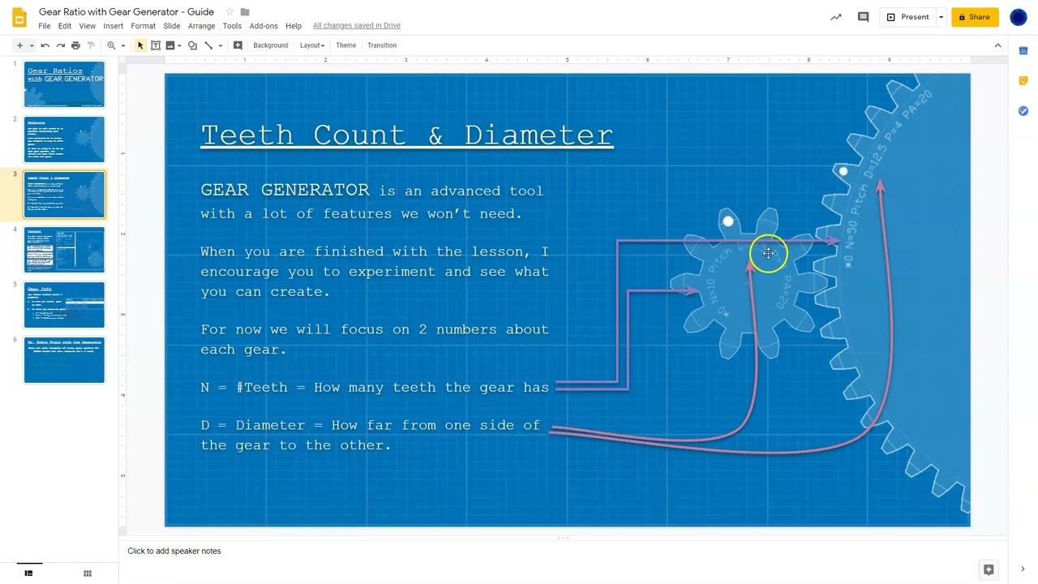This screenshot has height=584, width=1038.
Task: Open the View menu
Action: 88,26
